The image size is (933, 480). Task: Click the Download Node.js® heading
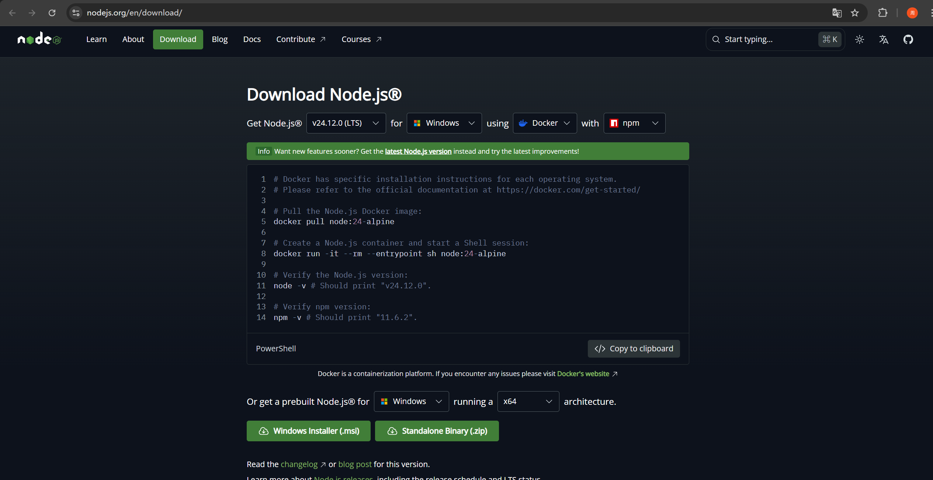[x=324, y=94]
